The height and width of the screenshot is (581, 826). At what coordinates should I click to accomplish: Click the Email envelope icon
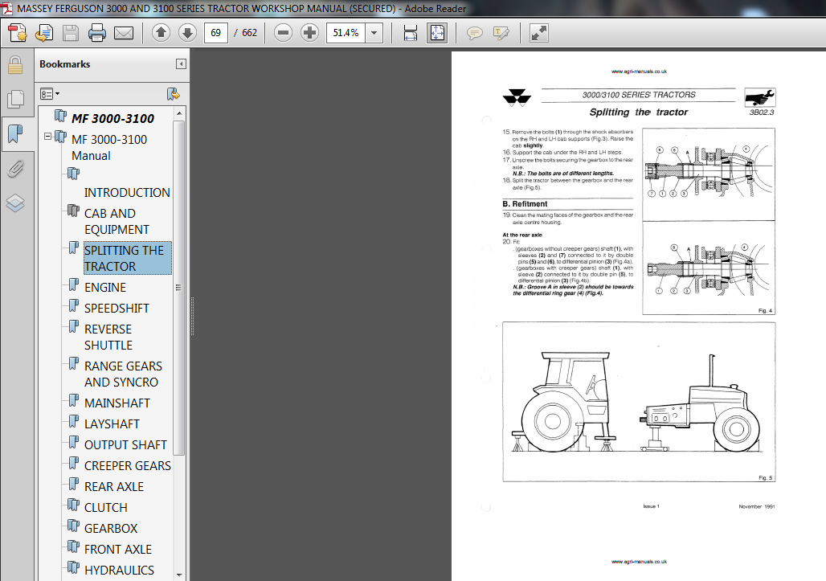pos(124,33)
